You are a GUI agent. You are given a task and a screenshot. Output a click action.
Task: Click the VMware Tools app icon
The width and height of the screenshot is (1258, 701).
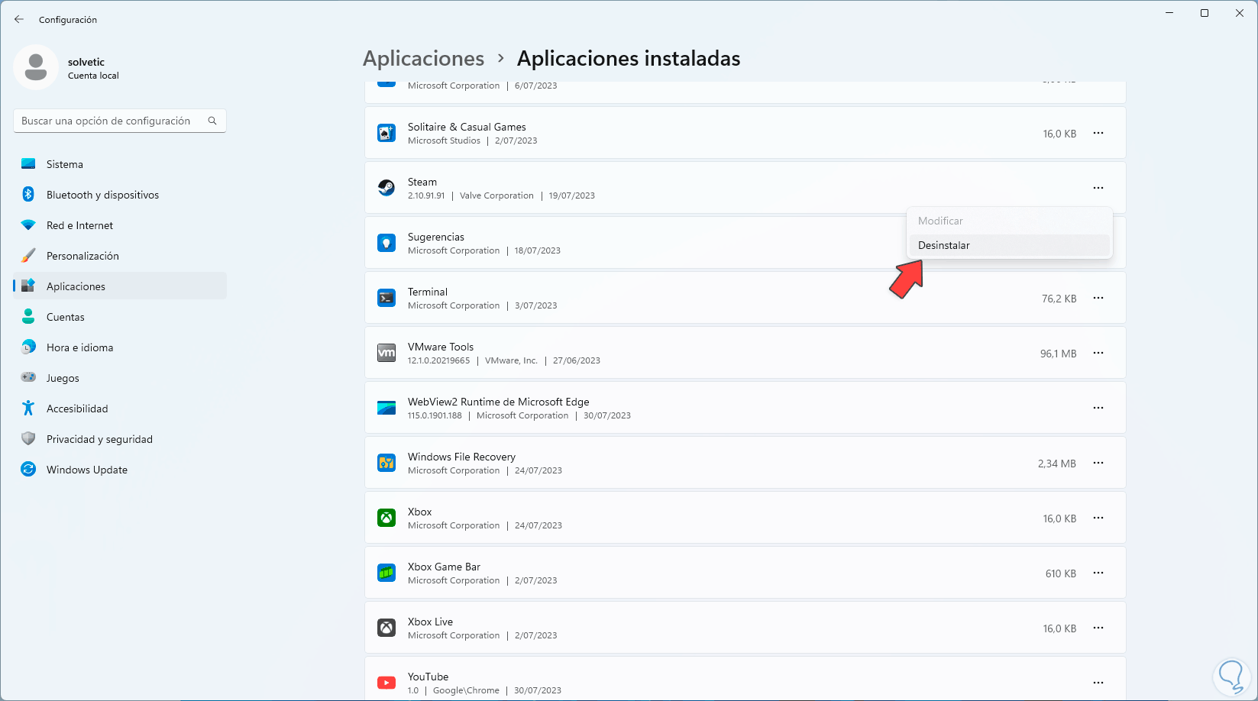[x=386, y=353]
